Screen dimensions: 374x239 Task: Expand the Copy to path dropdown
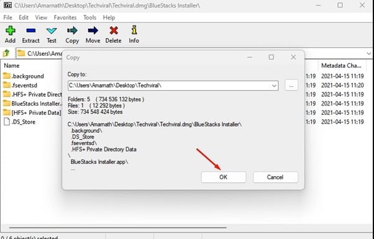tap(274, 86)
